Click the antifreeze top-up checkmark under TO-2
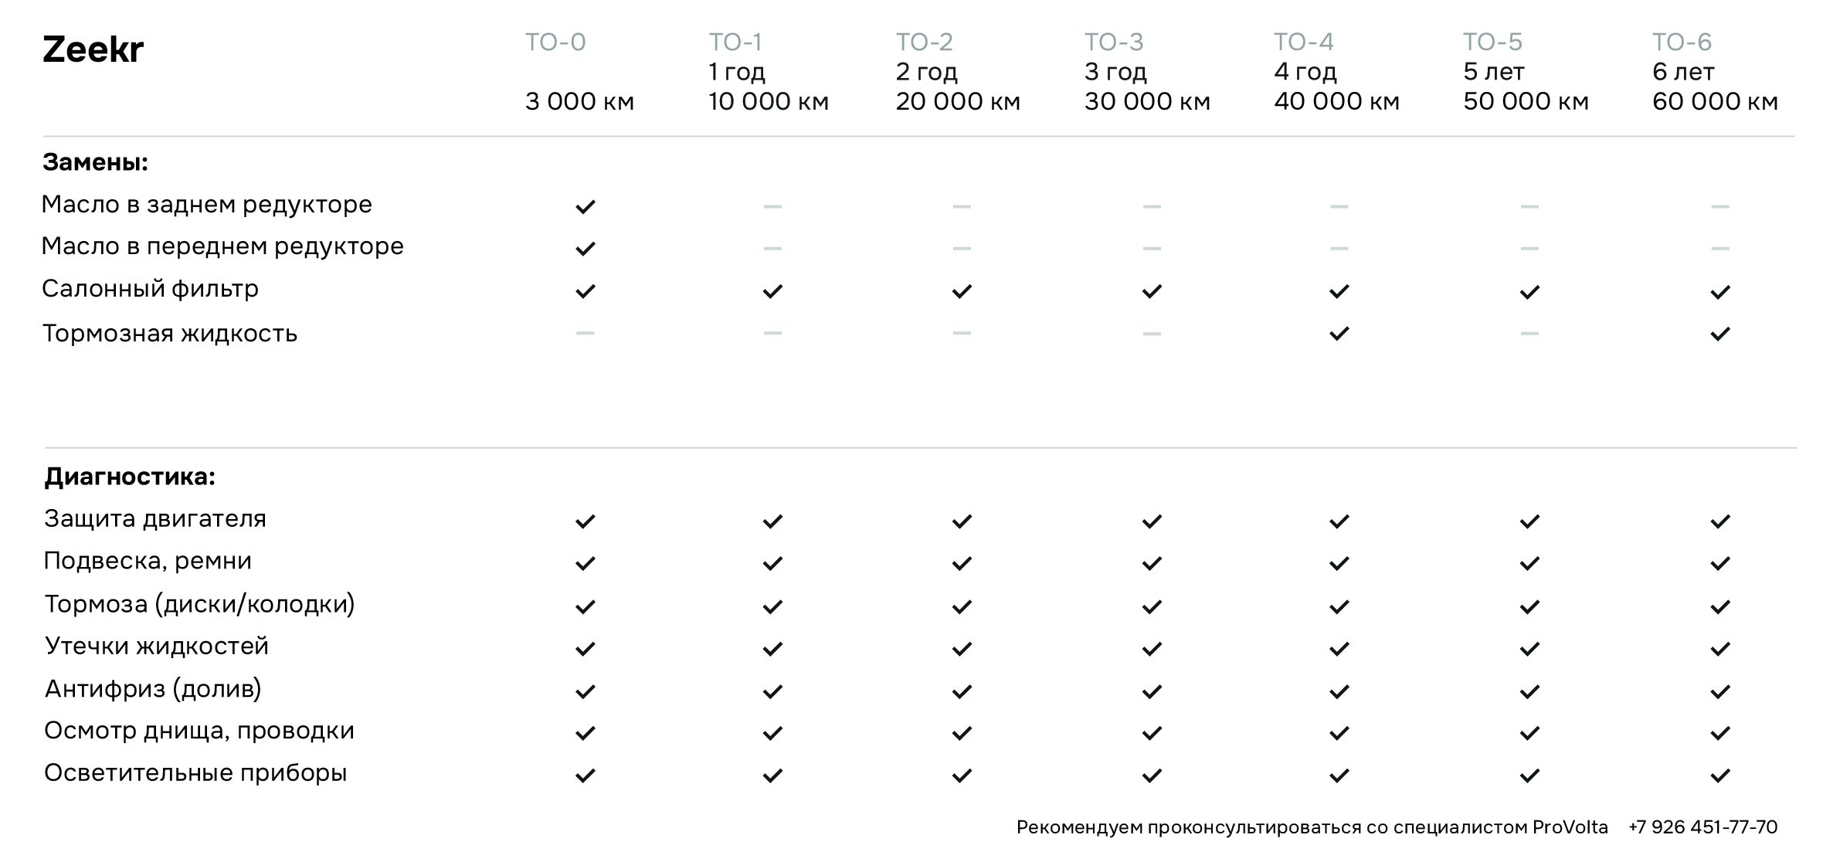 click(x=962, y=691)
